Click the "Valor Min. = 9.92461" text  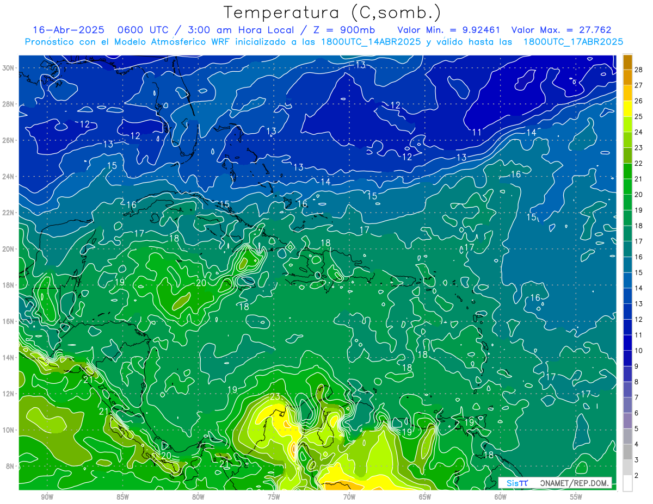[448, 30]
